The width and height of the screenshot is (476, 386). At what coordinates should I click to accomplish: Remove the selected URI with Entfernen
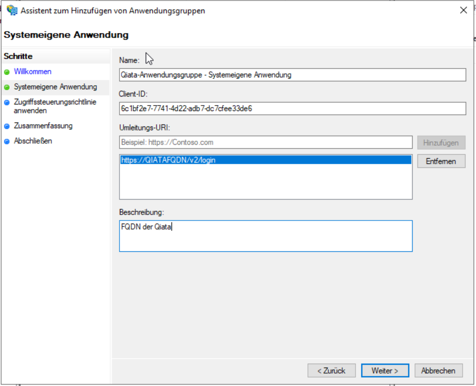click(441, 161)
